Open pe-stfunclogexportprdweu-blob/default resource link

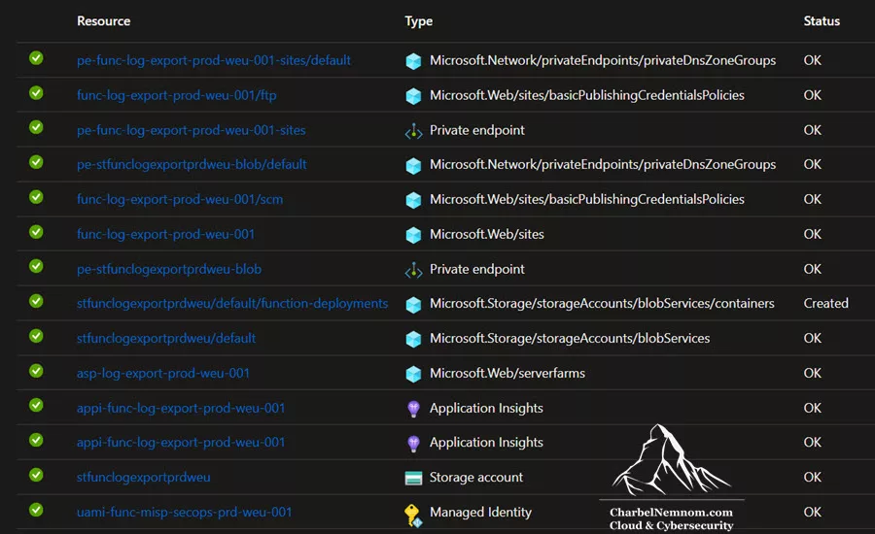click(x=192, y=164)
